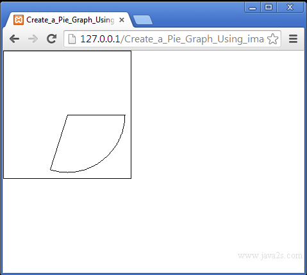This screenshot has width=307, height=275.
Task: Click the forward navigation arrow
Action: point(33,39)
